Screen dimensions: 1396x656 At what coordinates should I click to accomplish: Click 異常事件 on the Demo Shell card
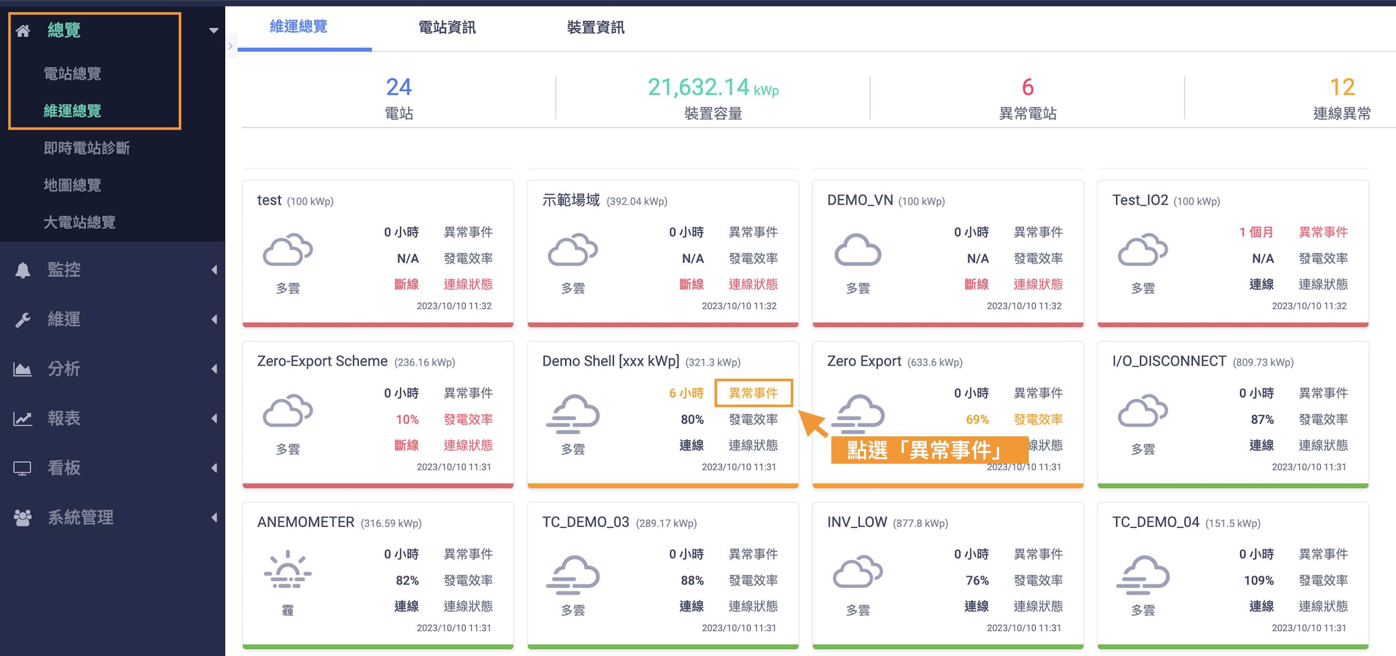753,393
